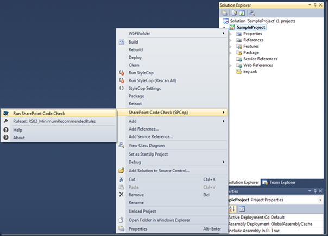328x236 pixels.
Task: Open the Project Properties object dropdown
Action: pyautogui.click(x=320, y=200)
